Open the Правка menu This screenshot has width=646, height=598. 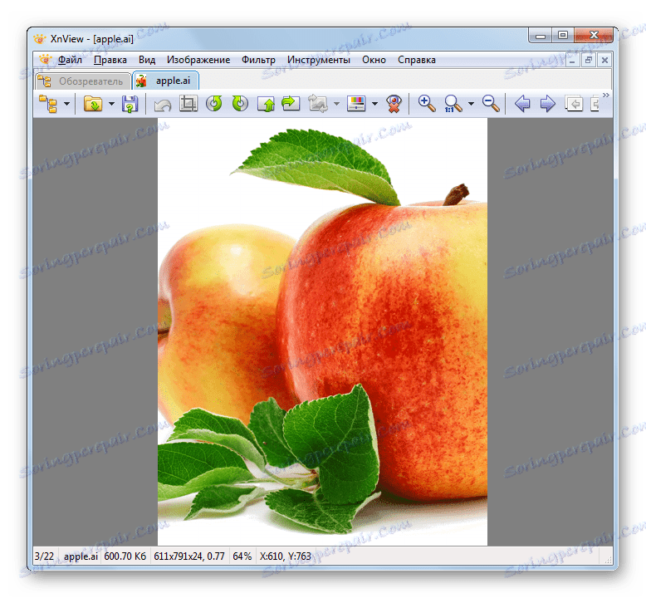(110, 60)
